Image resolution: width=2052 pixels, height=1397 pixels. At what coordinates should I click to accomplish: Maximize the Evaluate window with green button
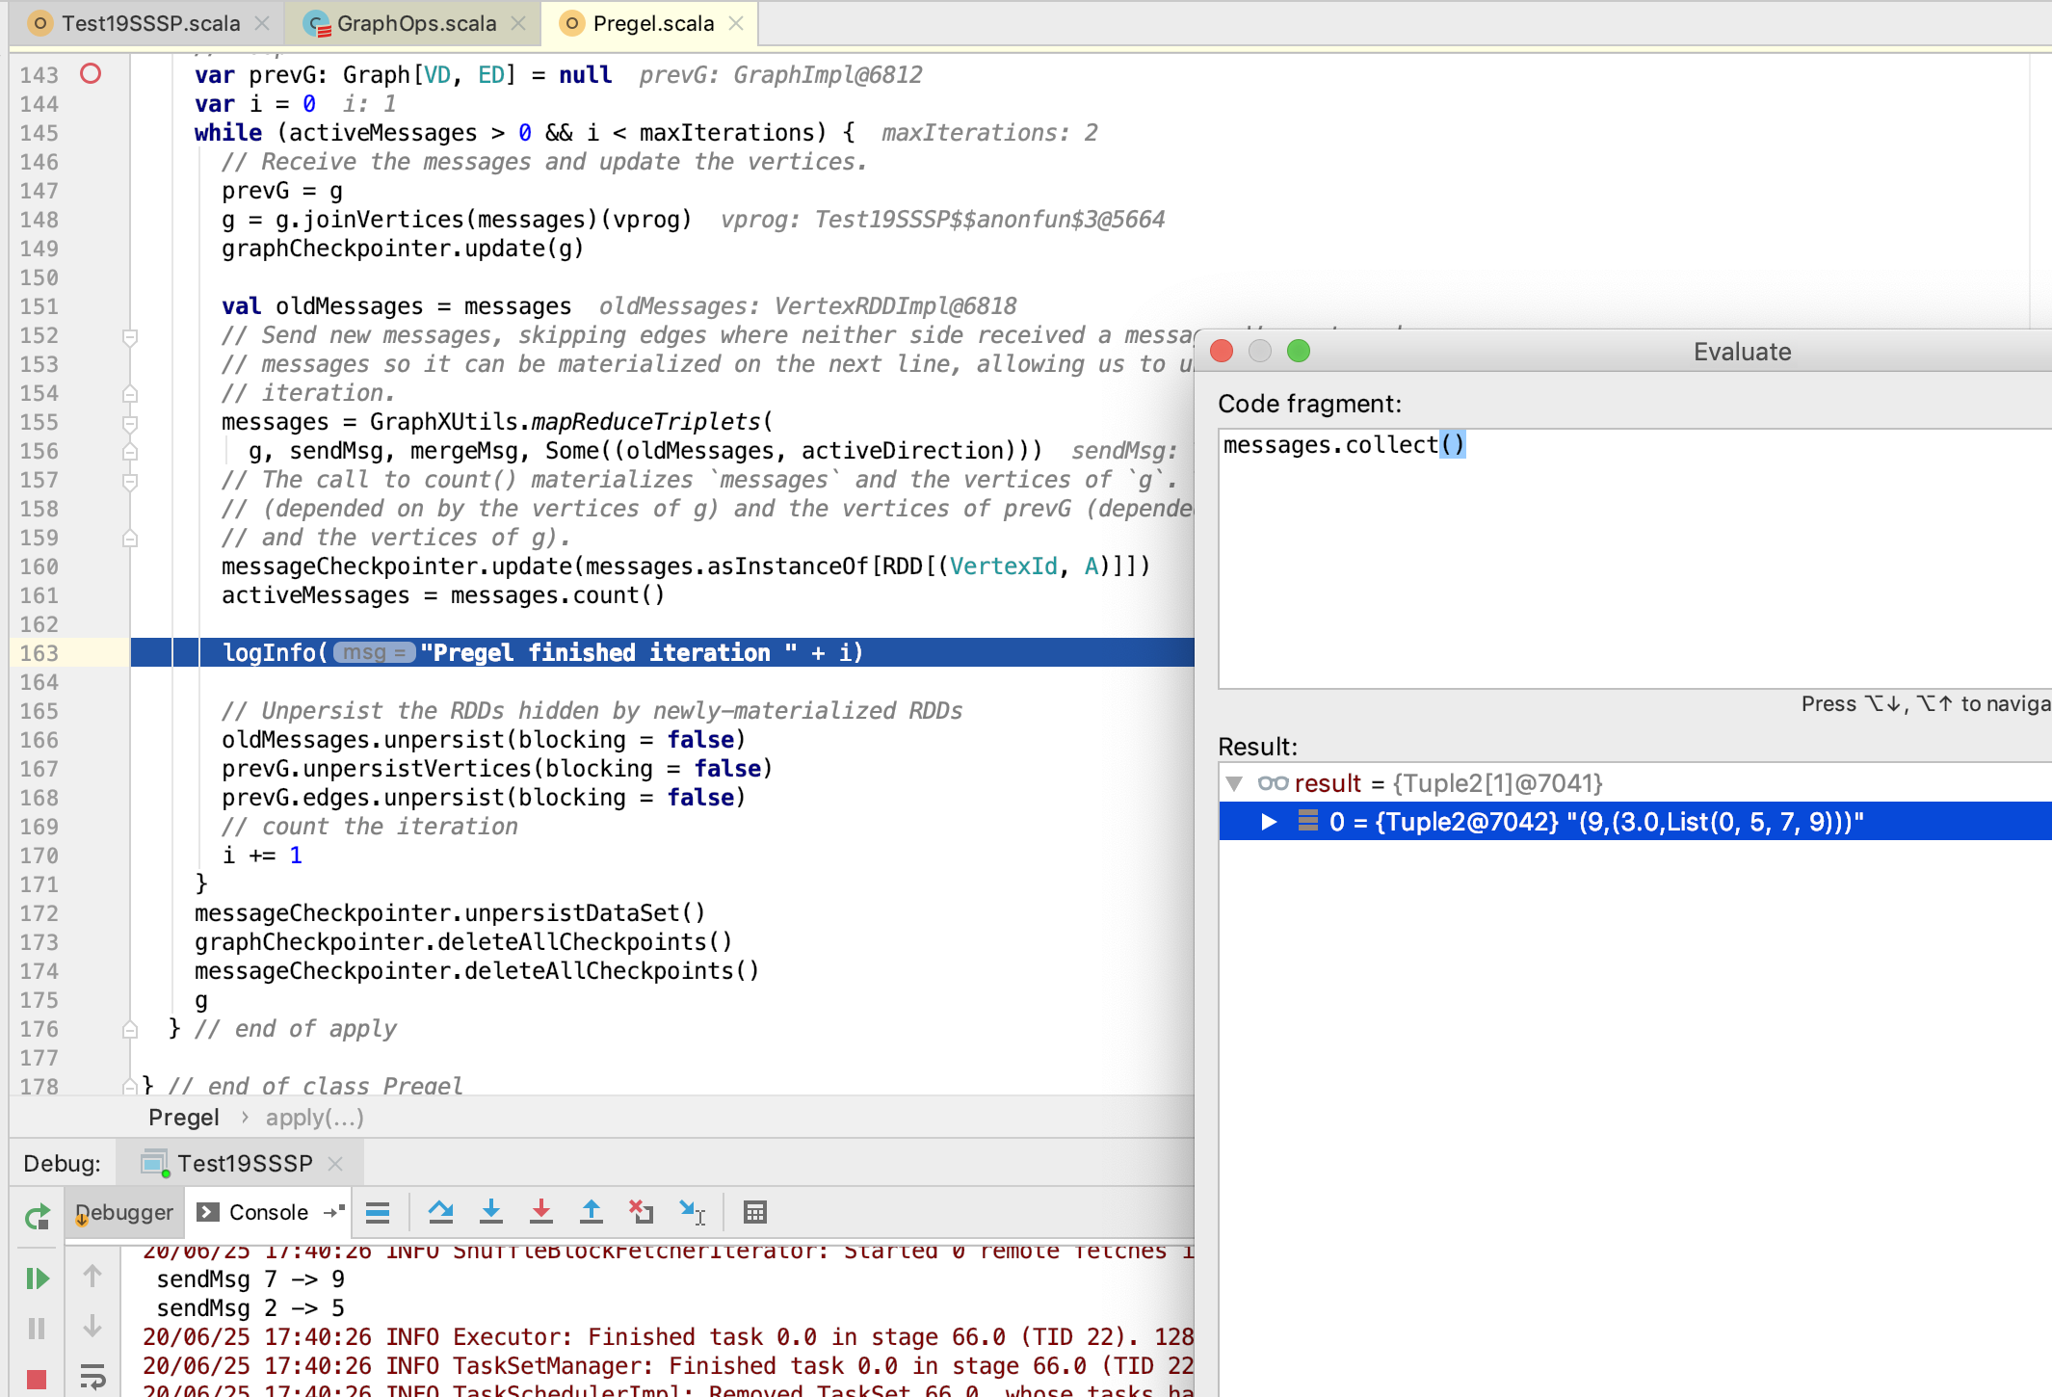coord(1299,351)
